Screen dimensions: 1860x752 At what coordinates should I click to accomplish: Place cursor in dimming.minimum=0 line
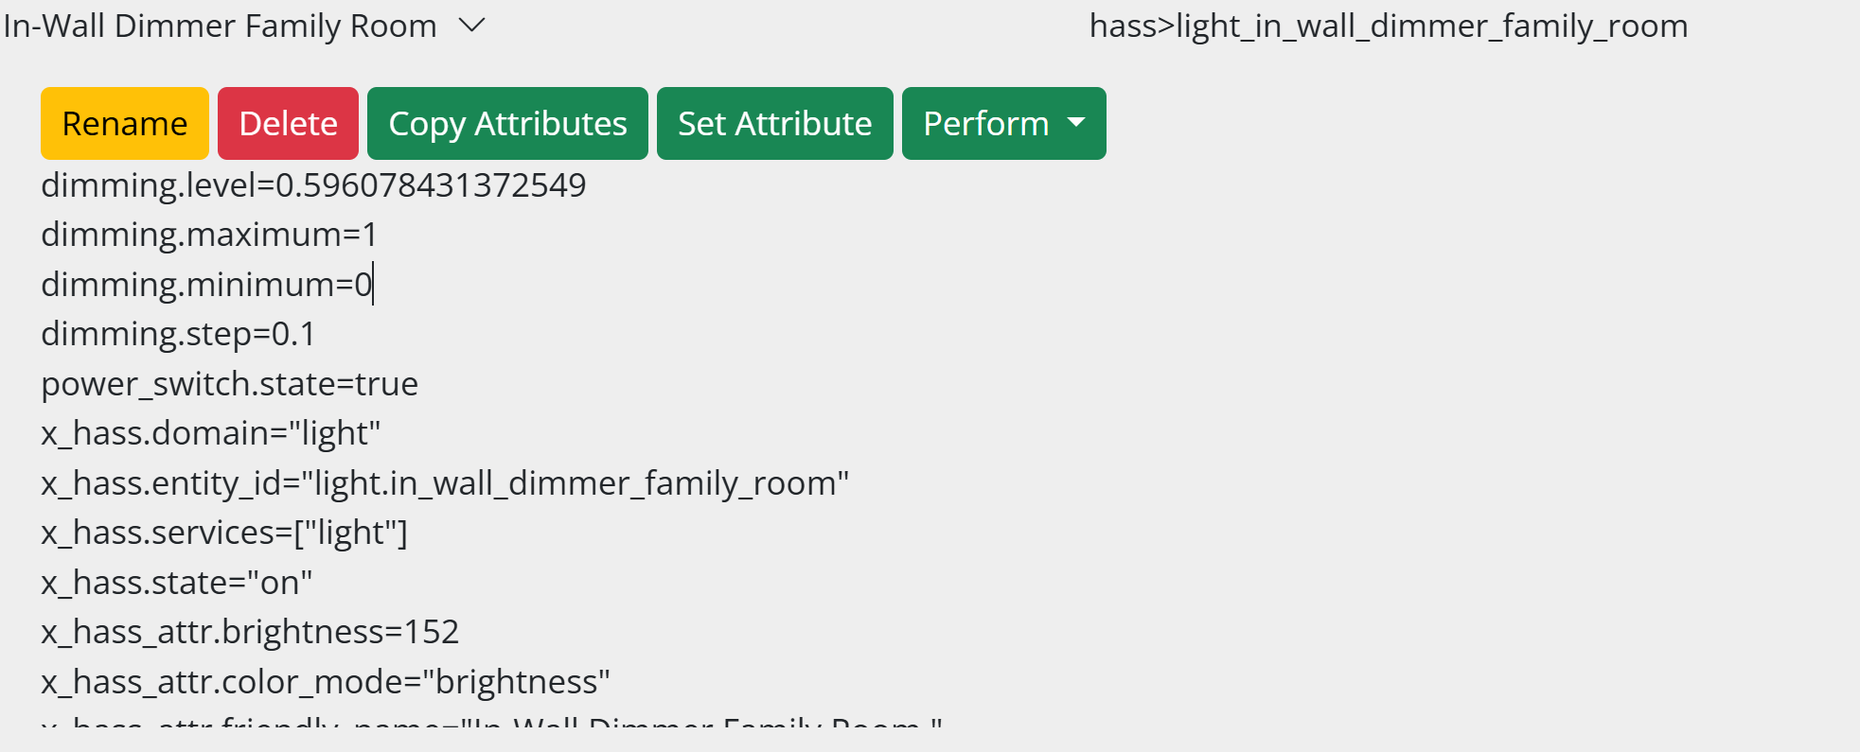(x=206, y=285)
